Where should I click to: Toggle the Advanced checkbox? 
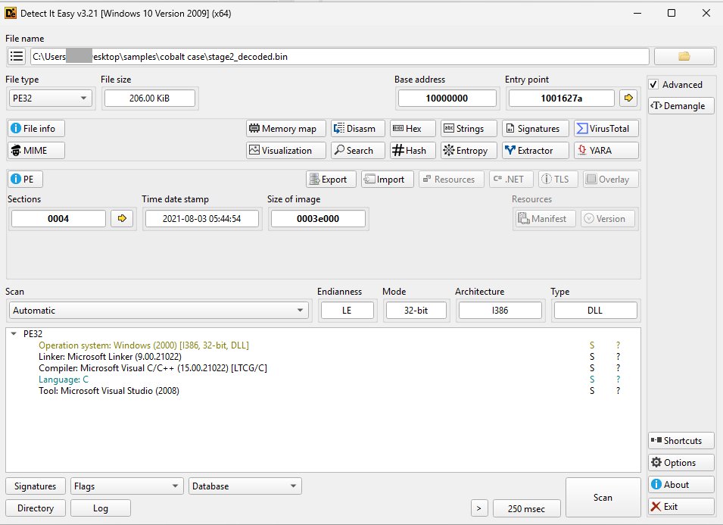click(653, 84)
